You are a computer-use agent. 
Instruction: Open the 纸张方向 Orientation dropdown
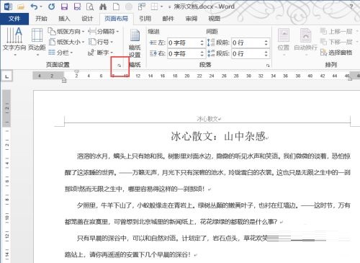[x=66, y=32]
